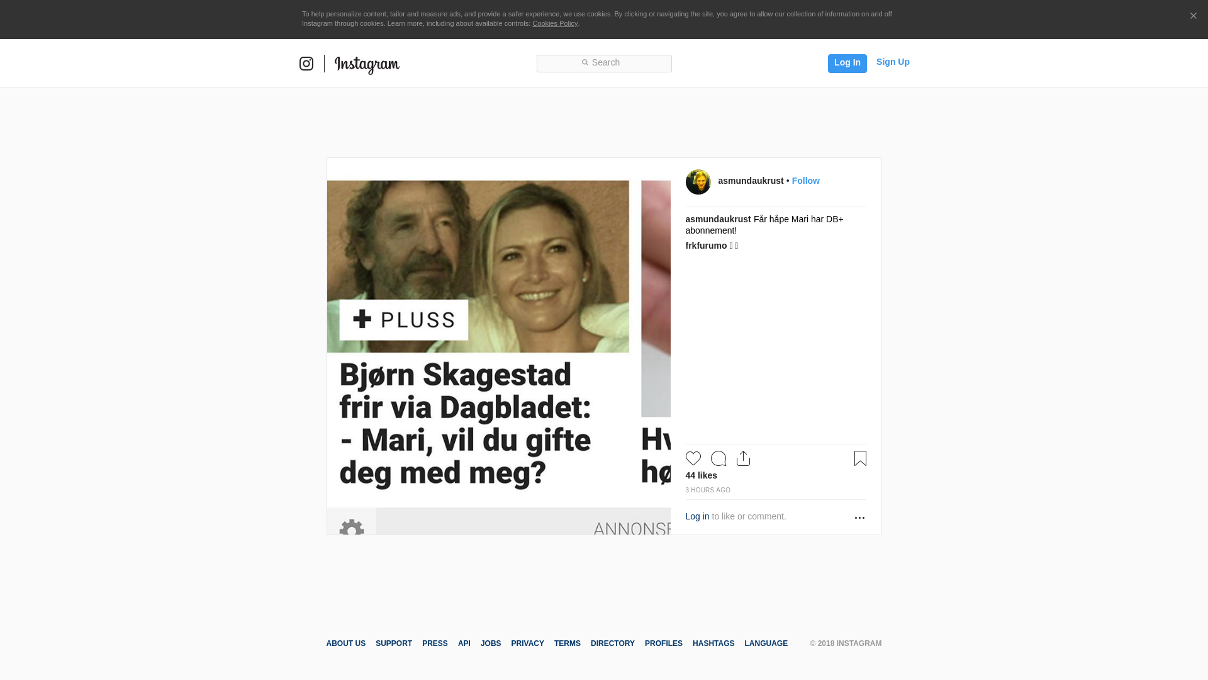Open asmundaukrust username in header

tap(751, 181)
